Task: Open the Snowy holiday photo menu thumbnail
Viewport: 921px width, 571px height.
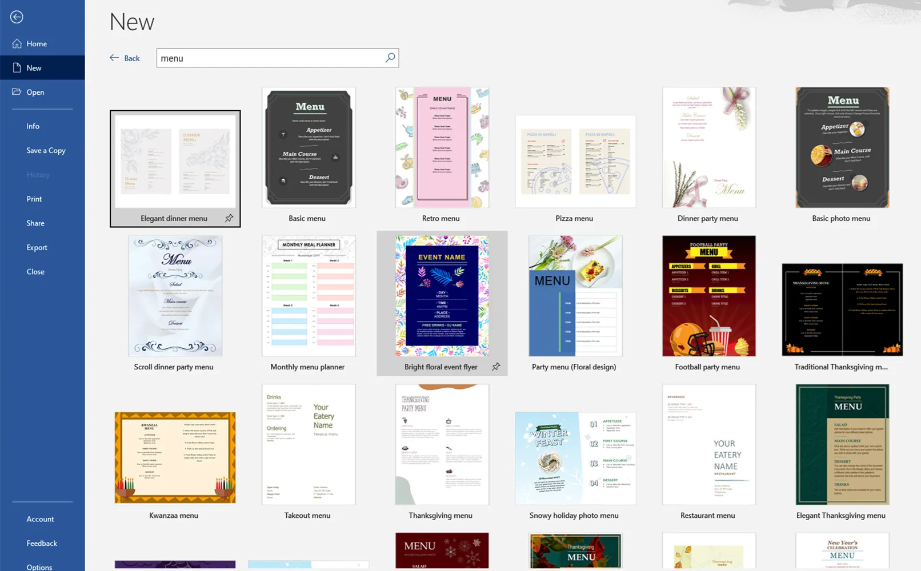Action: coord(575,458)
